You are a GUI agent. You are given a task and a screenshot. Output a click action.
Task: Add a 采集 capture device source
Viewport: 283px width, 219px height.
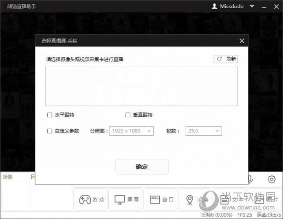click(196, 200)
